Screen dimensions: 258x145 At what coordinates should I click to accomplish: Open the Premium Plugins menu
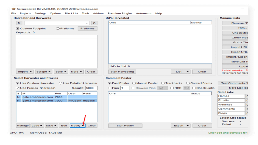(120, 13)
